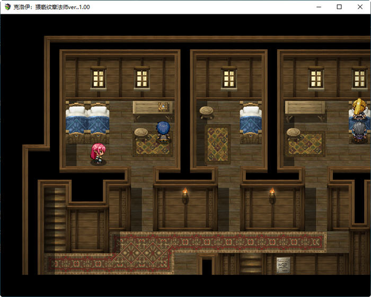Select the blue-haired NPC near the table
This screenshot has width=371, height=297.
[x=163, y=132]
